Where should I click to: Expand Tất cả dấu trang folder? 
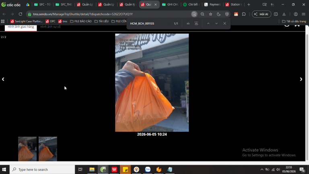[x=294, y=21]
